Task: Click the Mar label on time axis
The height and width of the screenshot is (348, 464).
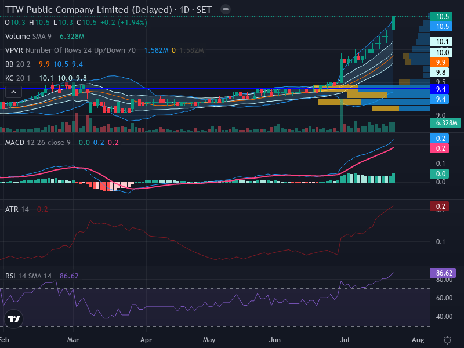Action: pyautogui.click(x=73, y=340)
